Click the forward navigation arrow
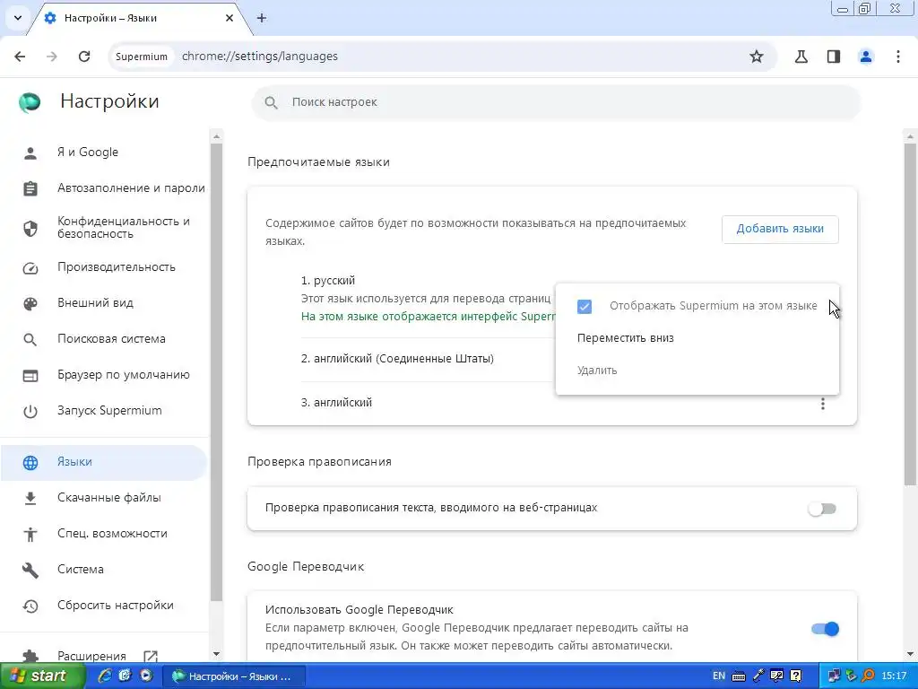Viewport: 918px width, 689px height. [52, 57]
